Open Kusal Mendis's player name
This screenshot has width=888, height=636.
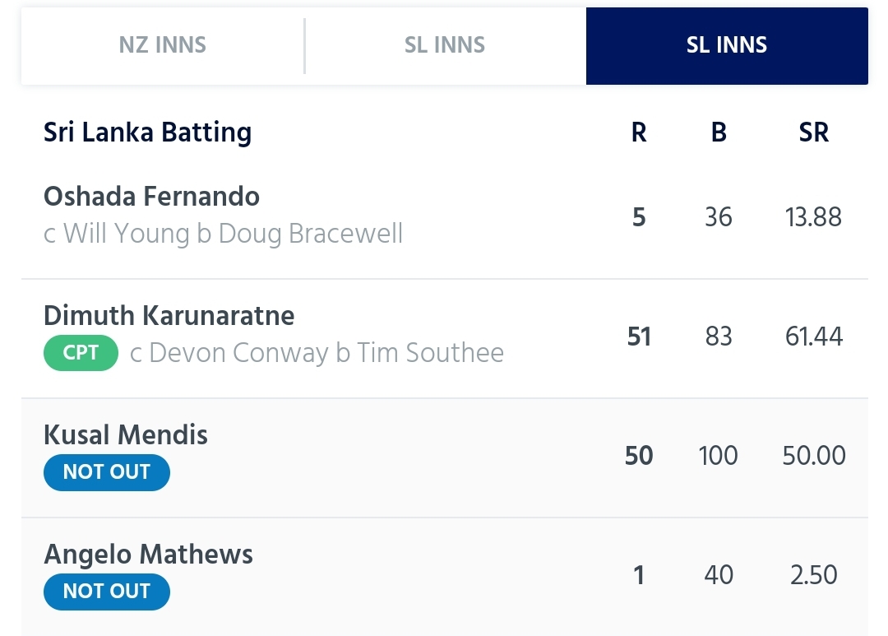pyautogui.click(x=125, y=434)
